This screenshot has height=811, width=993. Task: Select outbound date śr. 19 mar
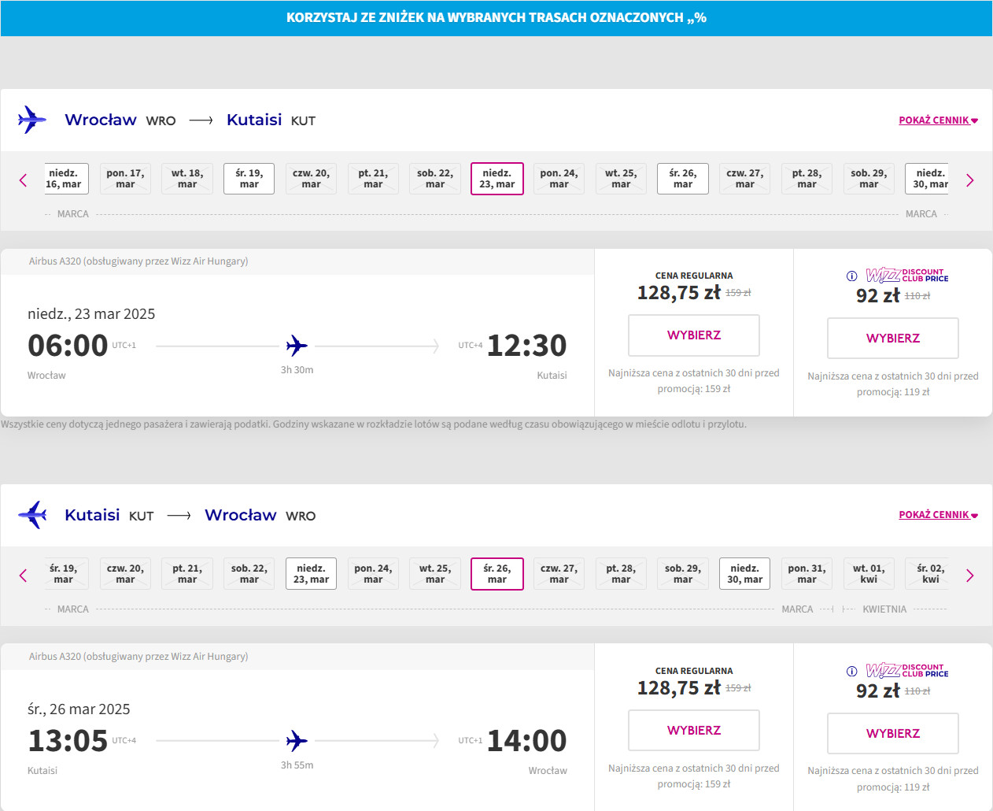[x=249, y=179]
